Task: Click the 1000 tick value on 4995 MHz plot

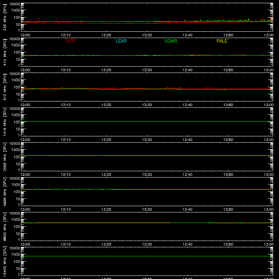Action: [16, 185]
